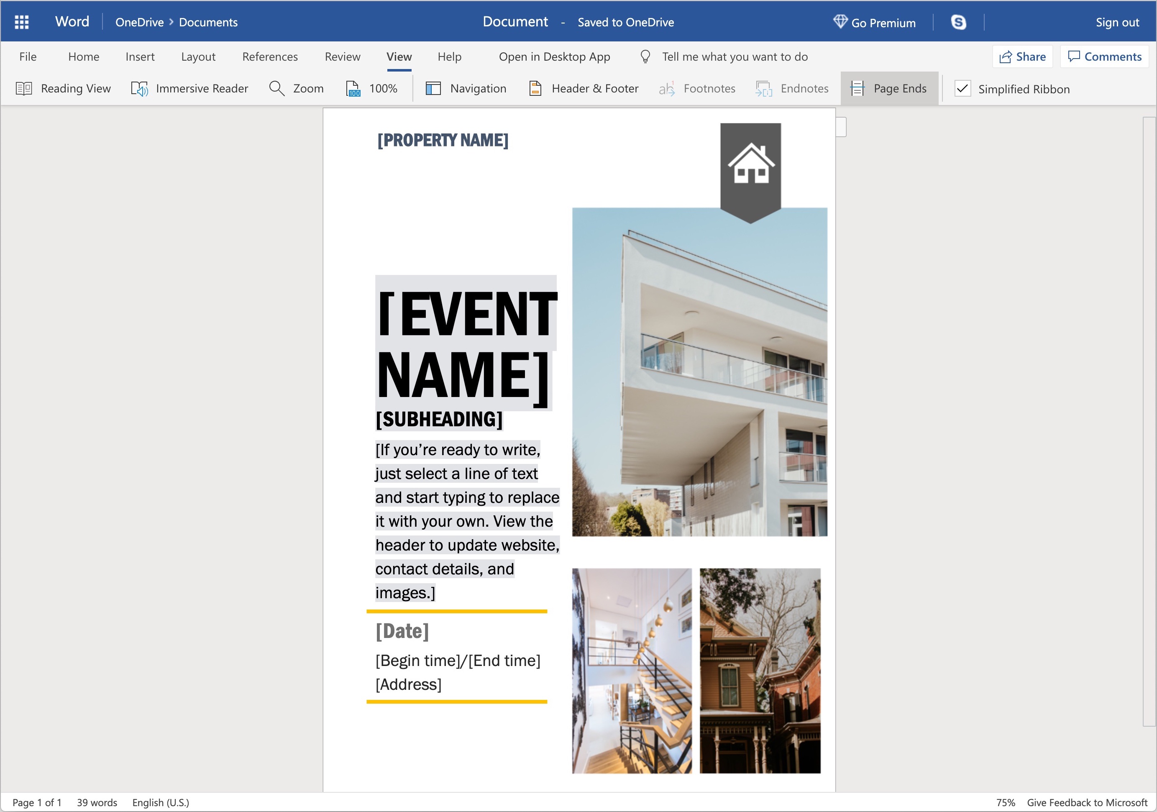Select the house icon banner graphic
Viewport: 1157px width, 812px height.
point(750,172)
